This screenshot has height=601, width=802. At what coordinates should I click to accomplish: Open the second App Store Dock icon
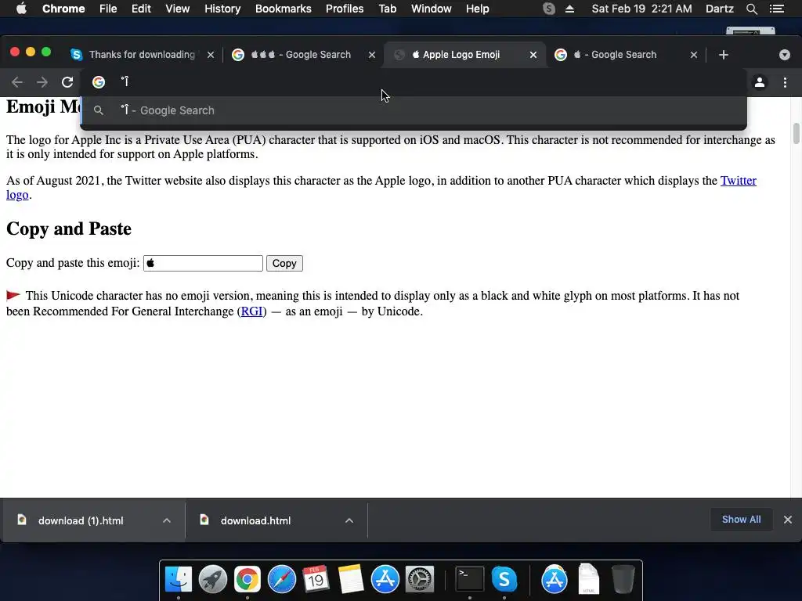(x=555, y=579)
